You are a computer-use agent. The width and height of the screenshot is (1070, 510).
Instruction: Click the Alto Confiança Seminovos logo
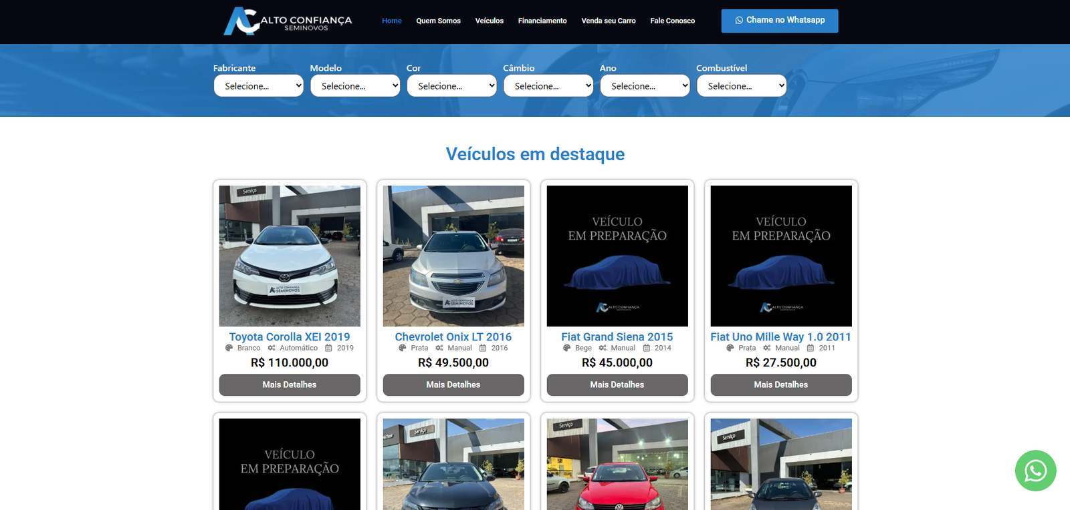pyautogui.click(x=288, y=21)
